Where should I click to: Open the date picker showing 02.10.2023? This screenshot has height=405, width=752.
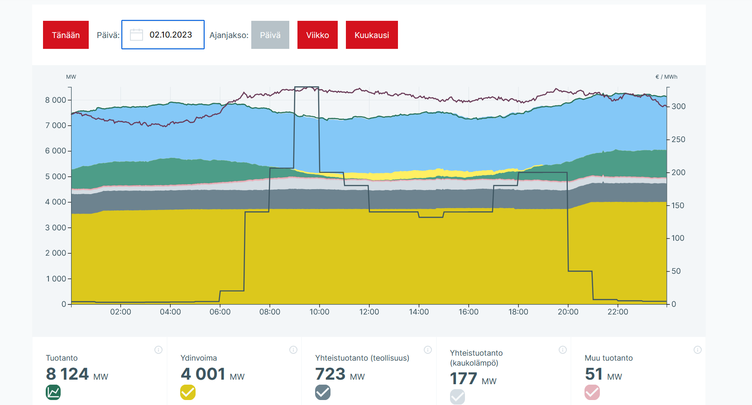[171, 35]
